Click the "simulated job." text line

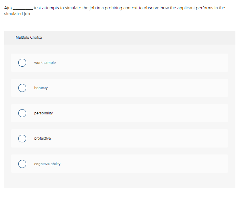tap(17, 14)
